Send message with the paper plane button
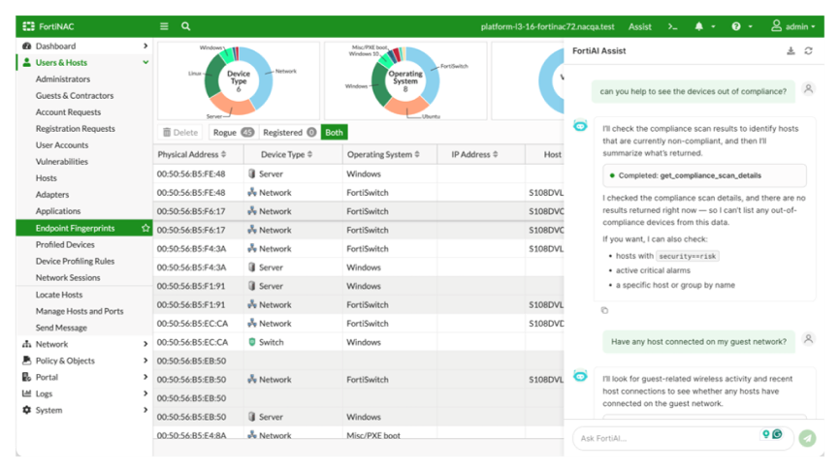 click(x=807, y=438)
